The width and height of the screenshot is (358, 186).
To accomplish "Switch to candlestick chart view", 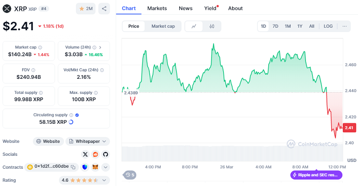I will coord(212,26).
